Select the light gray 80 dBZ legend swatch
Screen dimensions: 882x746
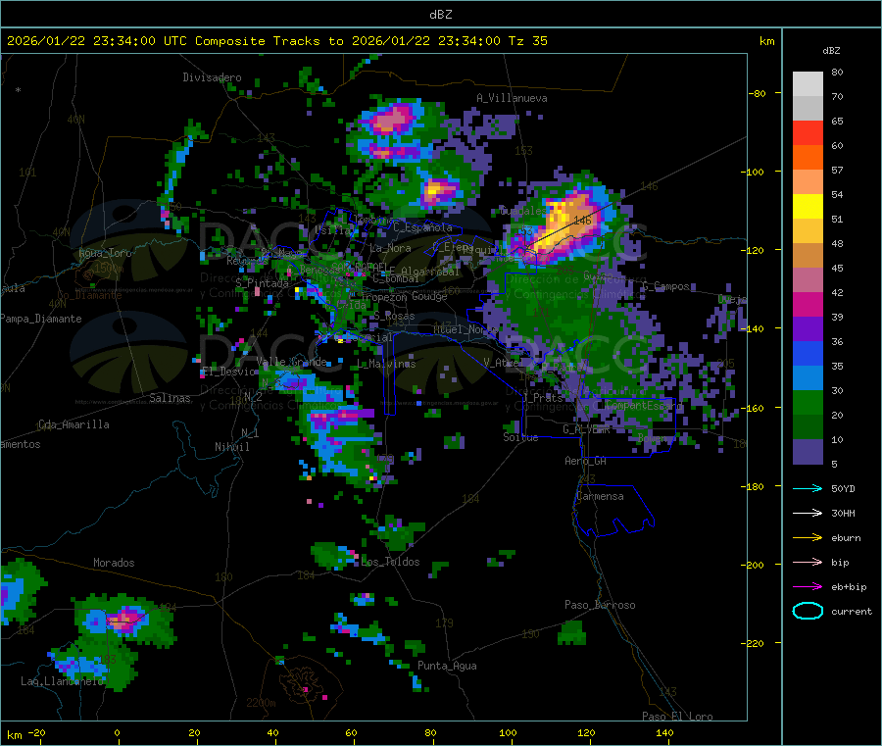click(808, 84)
